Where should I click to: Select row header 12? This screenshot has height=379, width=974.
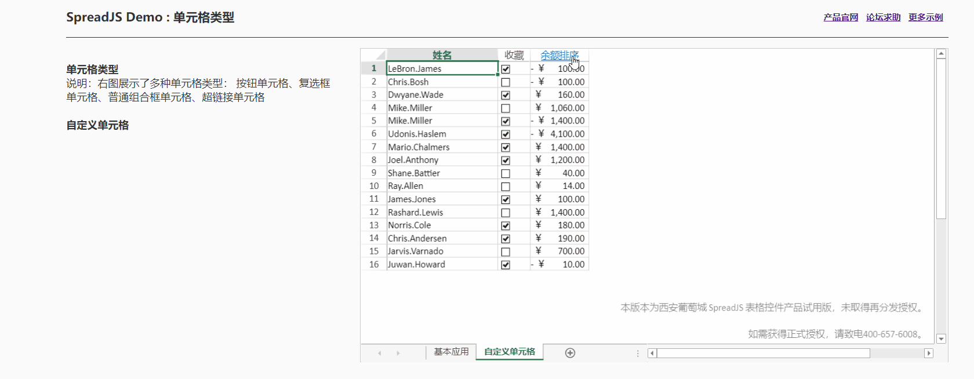(374, 212)
